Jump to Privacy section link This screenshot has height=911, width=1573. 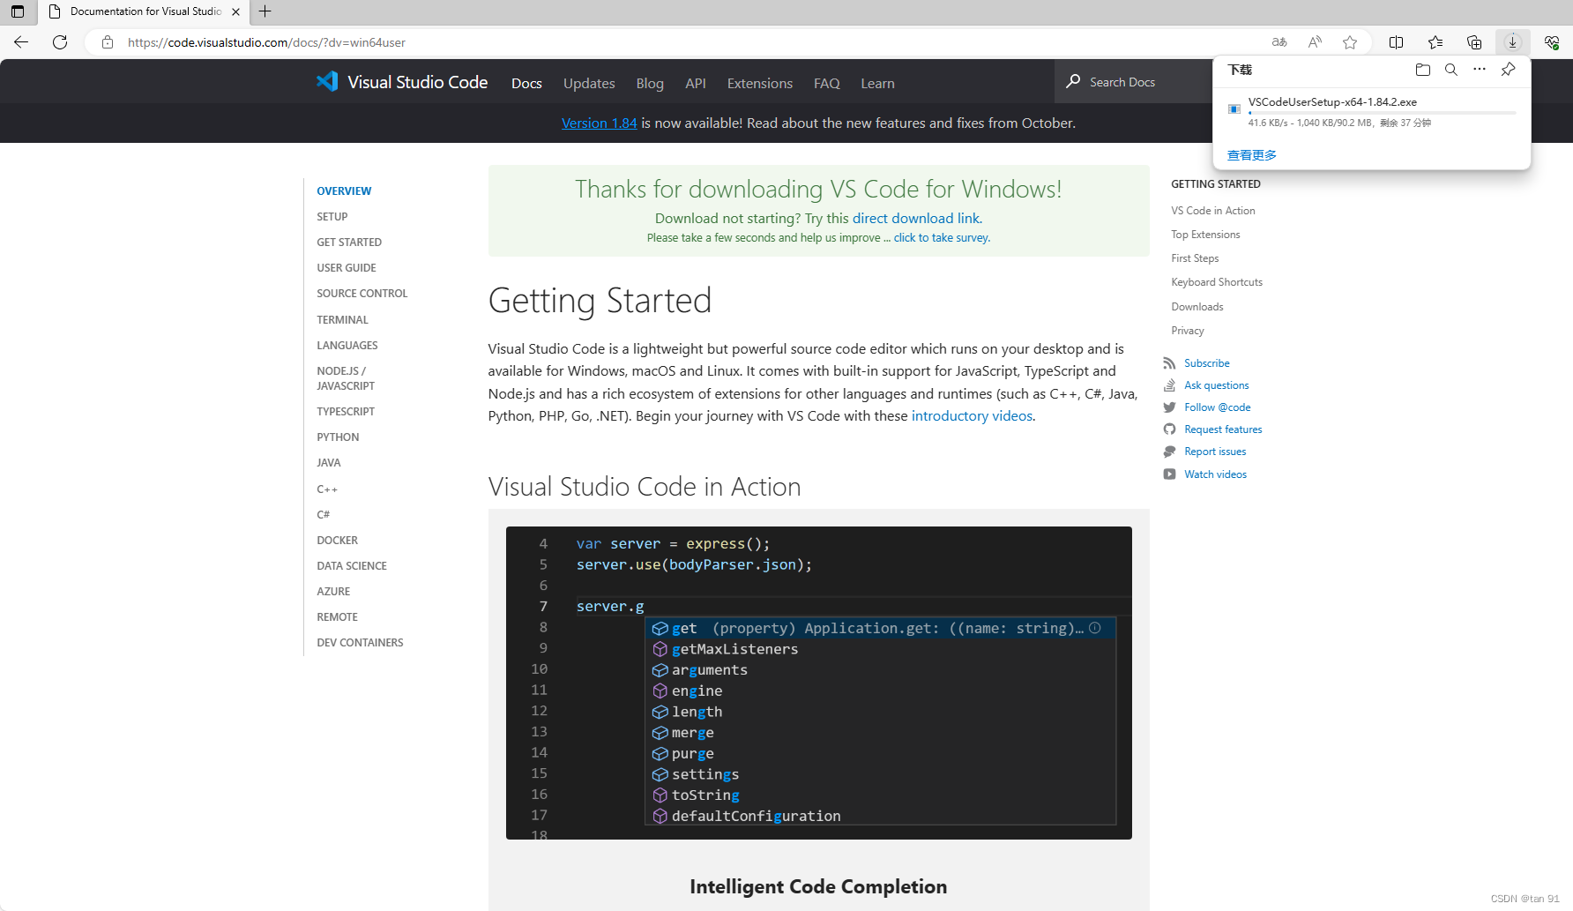click(1188, 331)
